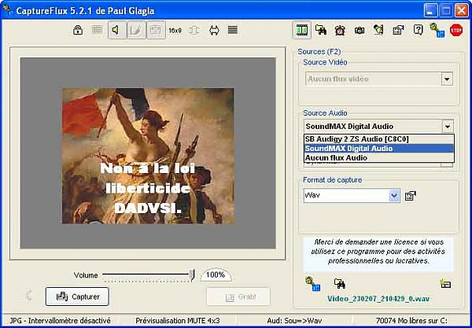Collapse the Source Audio dropdown arrow
This screenshot has height=328, width=472.
click(x=447, y=126)
